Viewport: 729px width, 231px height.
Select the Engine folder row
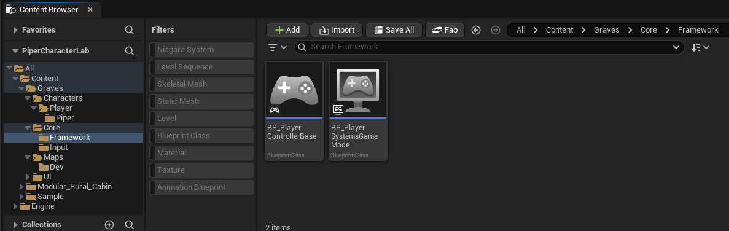(x=74, y=206)
